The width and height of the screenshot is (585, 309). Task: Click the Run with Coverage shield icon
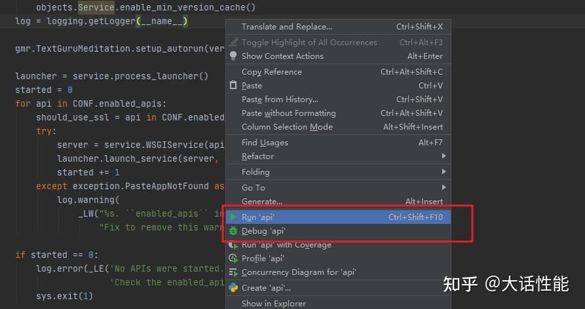pyautogui.click(x=234, y=245)
